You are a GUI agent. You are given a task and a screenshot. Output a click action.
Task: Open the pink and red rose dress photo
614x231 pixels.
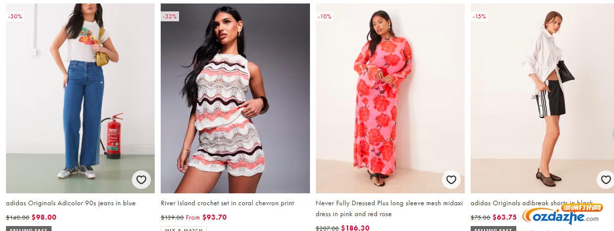pos(390,98)
